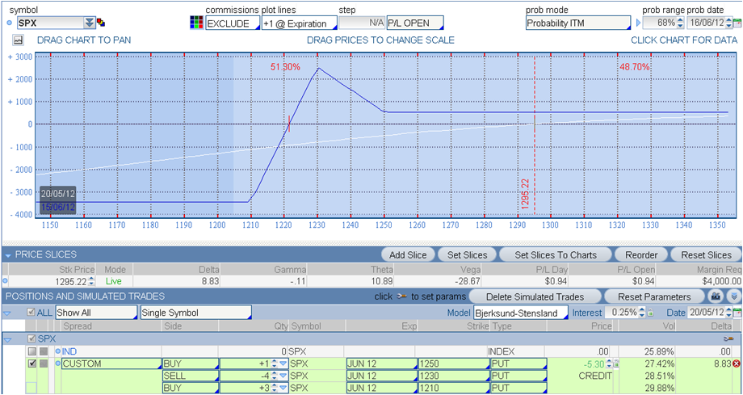The width and height of the screenshot is (743, 395).
Task: Click the SPX symbol input field
Action: 51,23
